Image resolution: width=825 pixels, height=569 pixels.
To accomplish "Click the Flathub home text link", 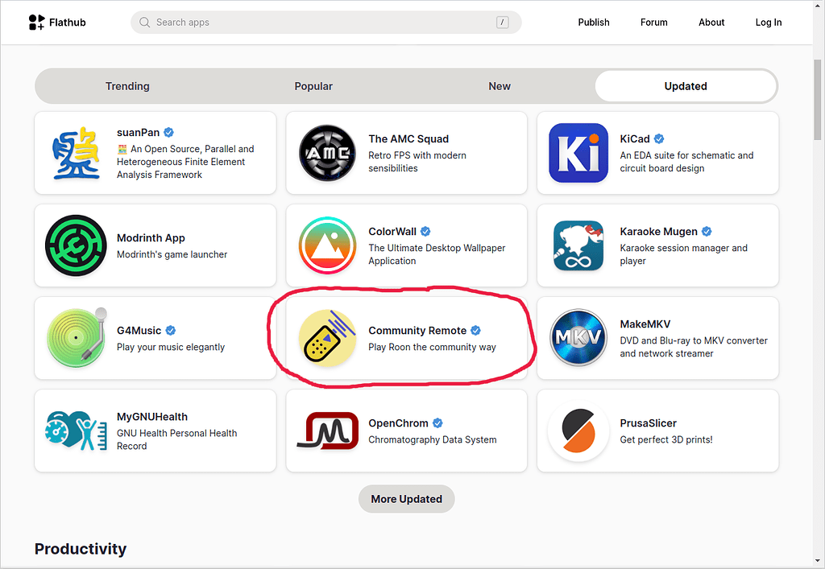I will tap(68, 22).
